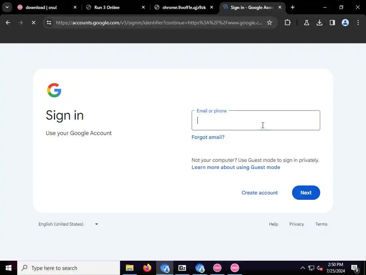The width and height of the screenshot is (366, 275).
Task: Open the tab search dropdown arrow
Action: [7, 7]
